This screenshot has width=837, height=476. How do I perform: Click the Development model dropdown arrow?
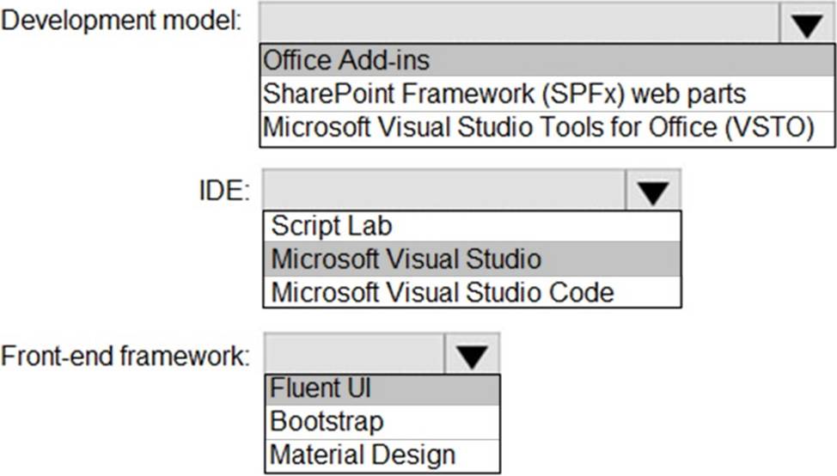pyautogui.click(x=806, y=26)
